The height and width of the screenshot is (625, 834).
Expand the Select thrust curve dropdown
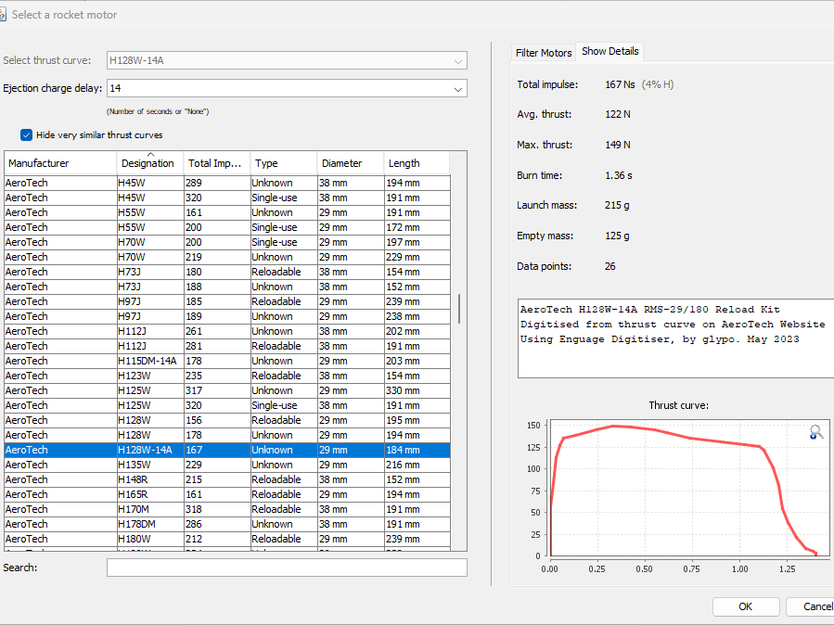click(457, 61)
